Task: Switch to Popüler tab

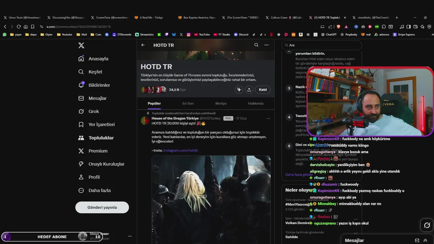Action: click(154, 103)
